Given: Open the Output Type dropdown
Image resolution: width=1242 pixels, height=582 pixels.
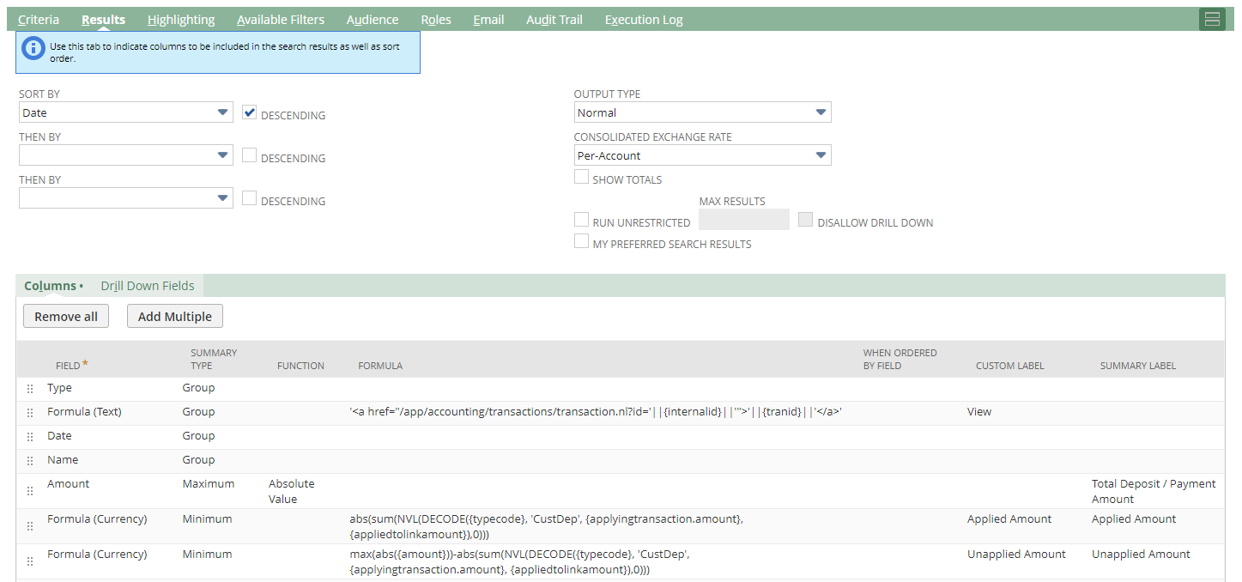Looking at the screenshot, I should 702,112.
